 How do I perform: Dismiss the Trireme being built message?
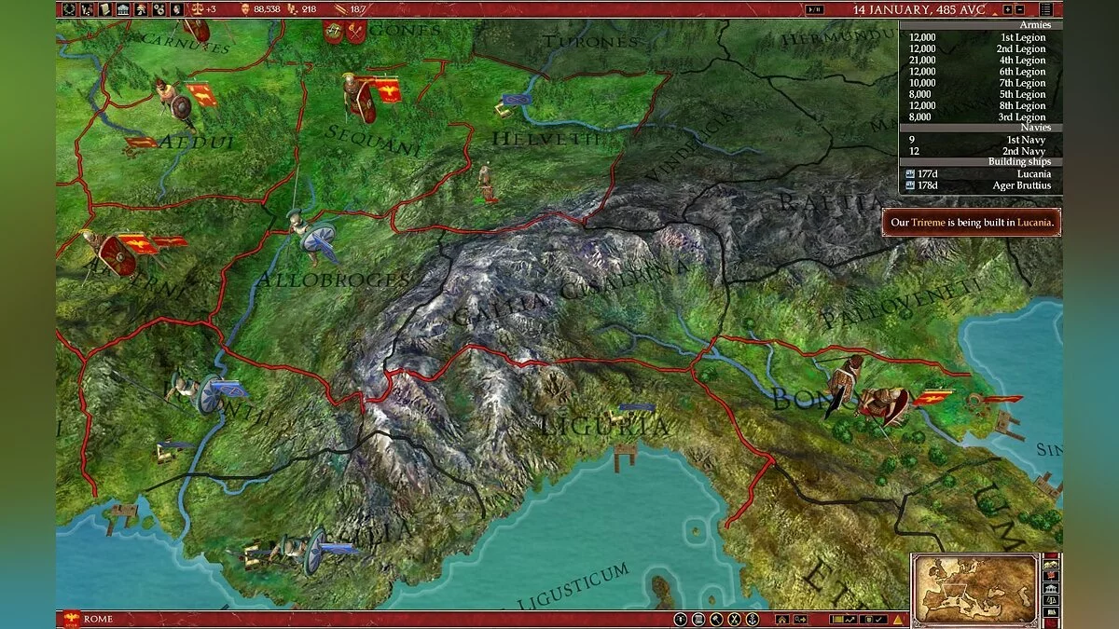pos(971,223)
